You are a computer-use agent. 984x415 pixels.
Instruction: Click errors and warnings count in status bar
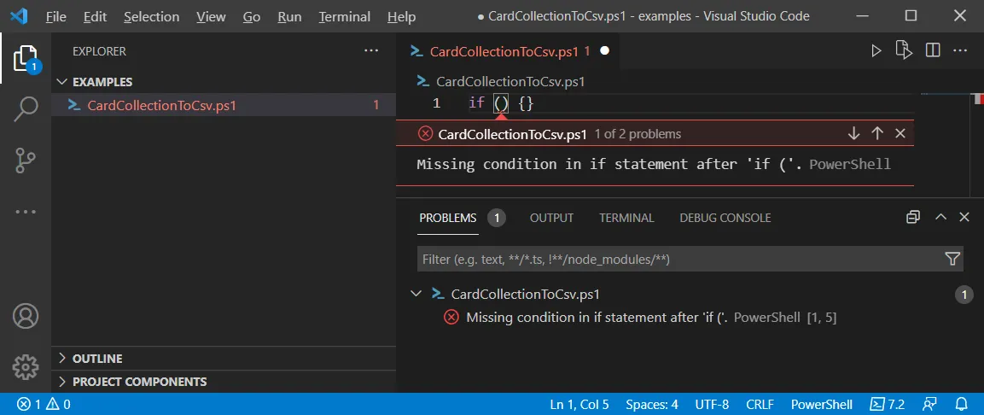pos(44,405)
